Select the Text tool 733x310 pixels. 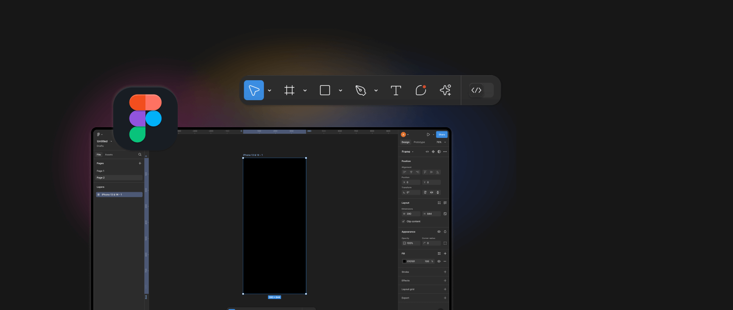(396, 90)
